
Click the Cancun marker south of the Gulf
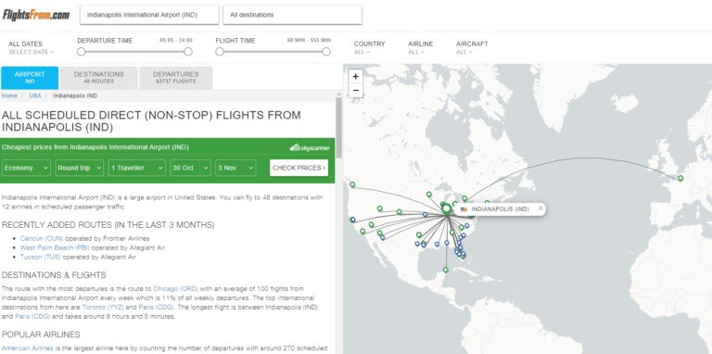445,270
